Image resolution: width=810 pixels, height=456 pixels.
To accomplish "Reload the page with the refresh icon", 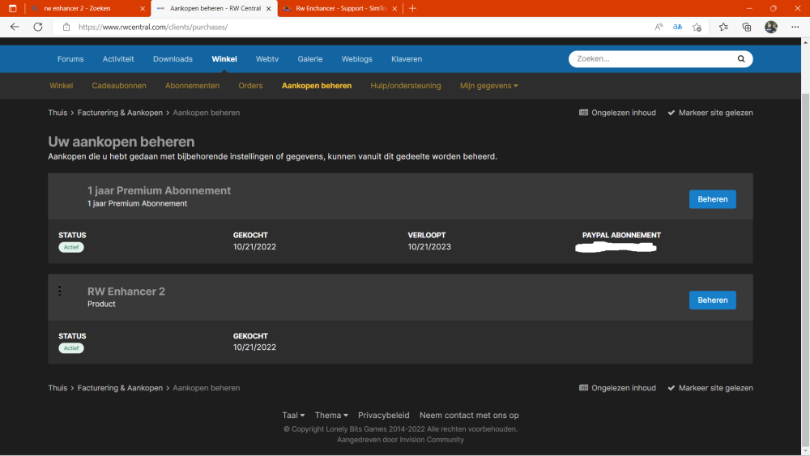I will click(38, 27).
